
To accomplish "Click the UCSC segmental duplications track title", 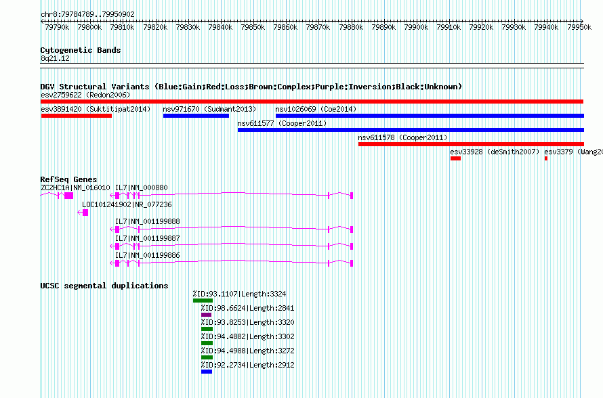I will pyautogui.click(x=104, y=286).
